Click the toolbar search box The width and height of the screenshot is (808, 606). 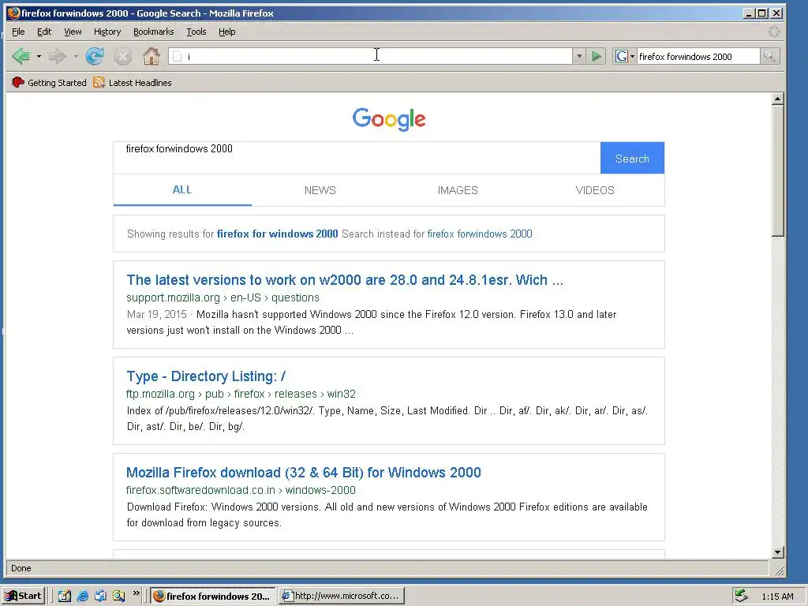point(698,57)
